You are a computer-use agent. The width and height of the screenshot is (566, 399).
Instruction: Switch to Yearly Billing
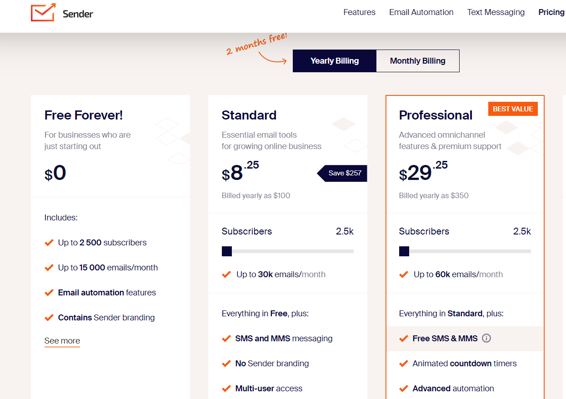click(335, 61)
